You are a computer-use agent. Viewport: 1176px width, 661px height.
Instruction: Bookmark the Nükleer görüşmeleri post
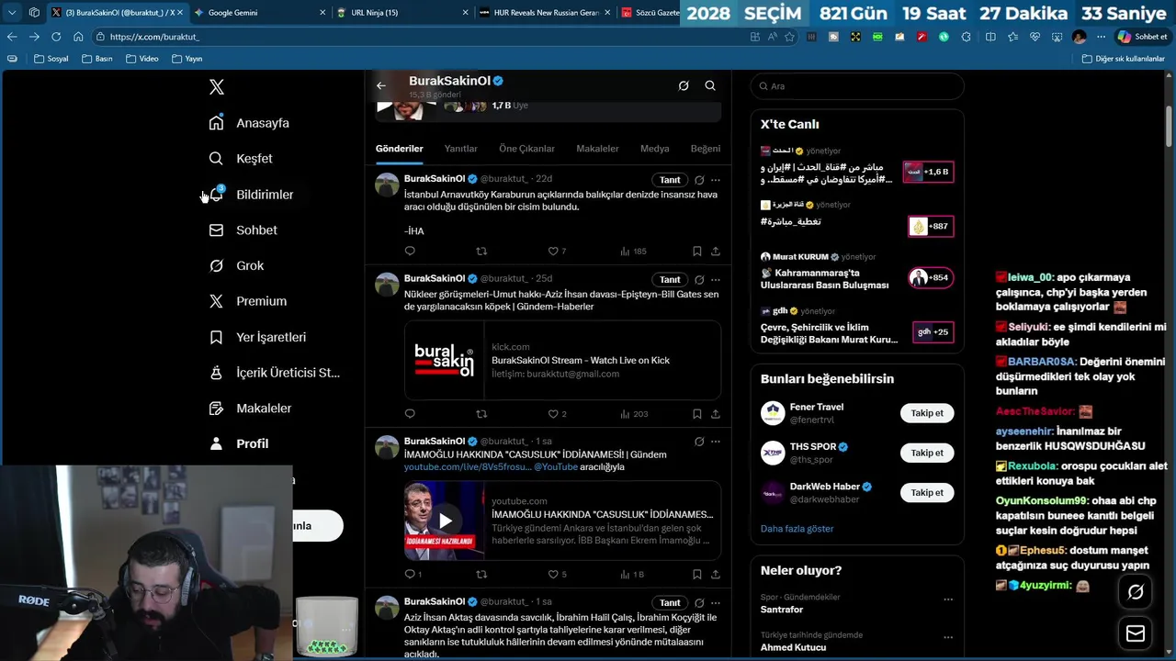point(697,414)
